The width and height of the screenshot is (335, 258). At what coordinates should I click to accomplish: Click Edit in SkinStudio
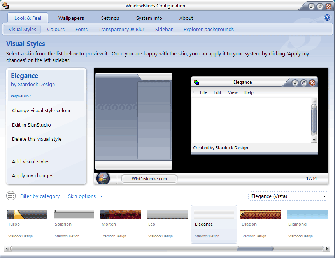click(32, 125)
